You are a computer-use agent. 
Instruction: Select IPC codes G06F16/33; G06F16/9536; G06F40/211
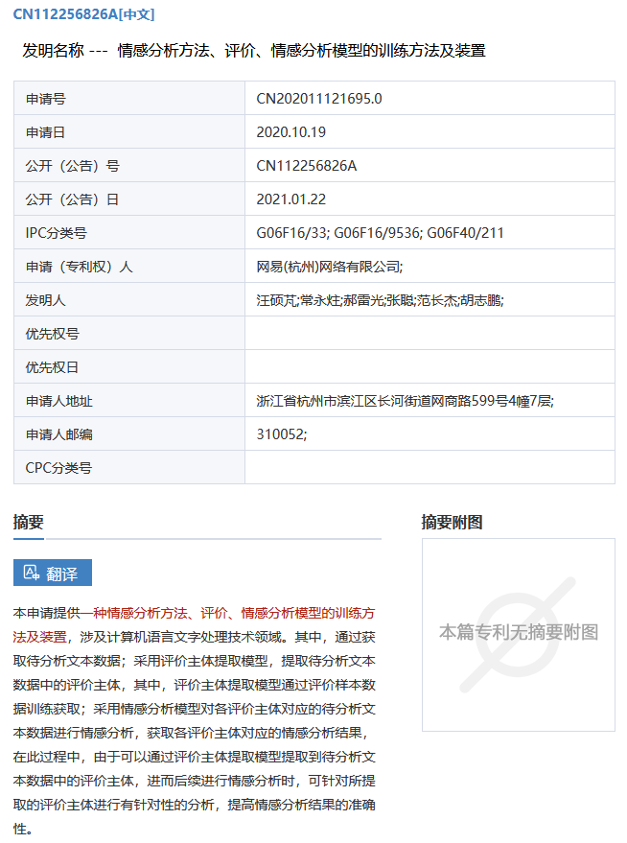click(380, 233)
